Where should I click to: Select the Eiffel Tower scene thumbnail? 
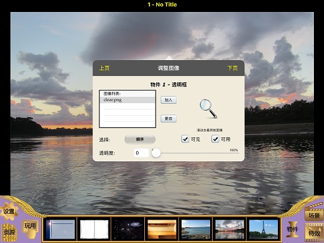click(263, 229)
